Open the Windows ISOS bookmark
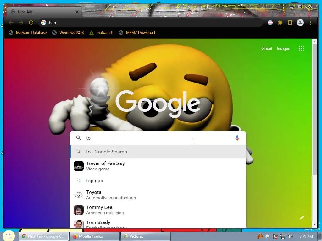The image size is (322, 241). point(68,33)
